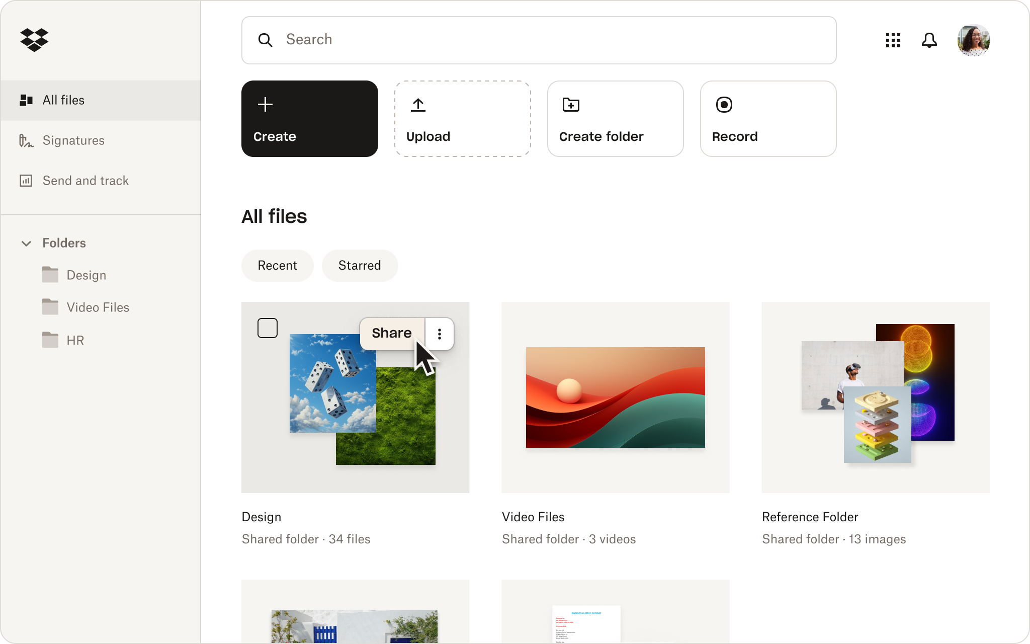Toggle the three-dot menu on Design folder

440,333
